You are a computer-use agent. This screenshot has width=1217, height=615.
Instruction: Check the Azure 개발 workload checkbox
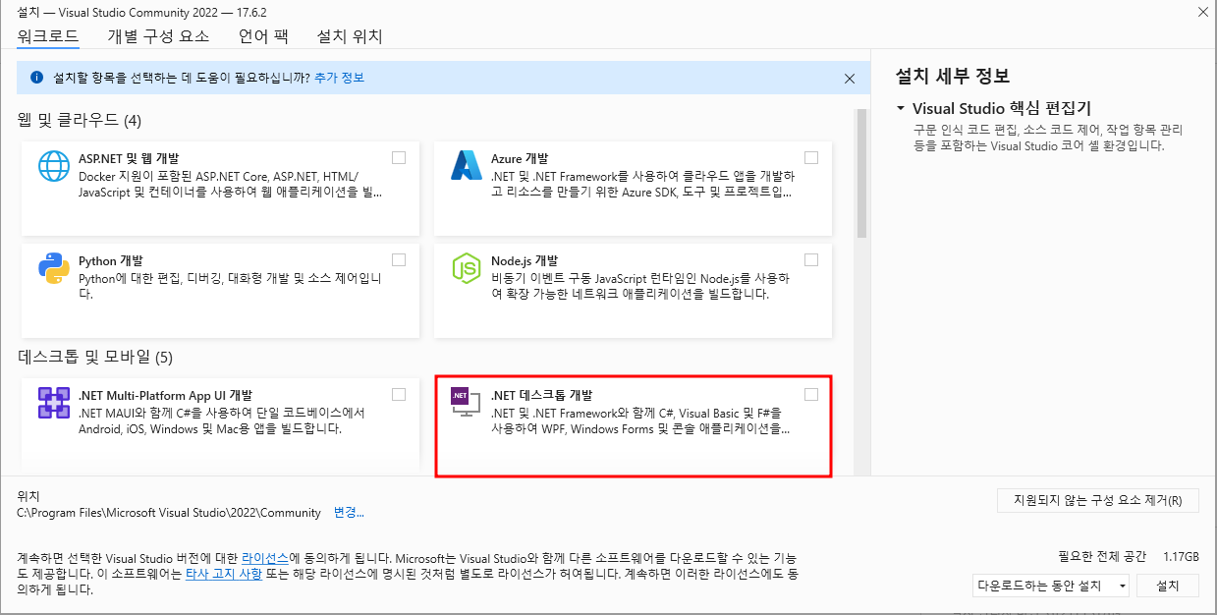811,157
